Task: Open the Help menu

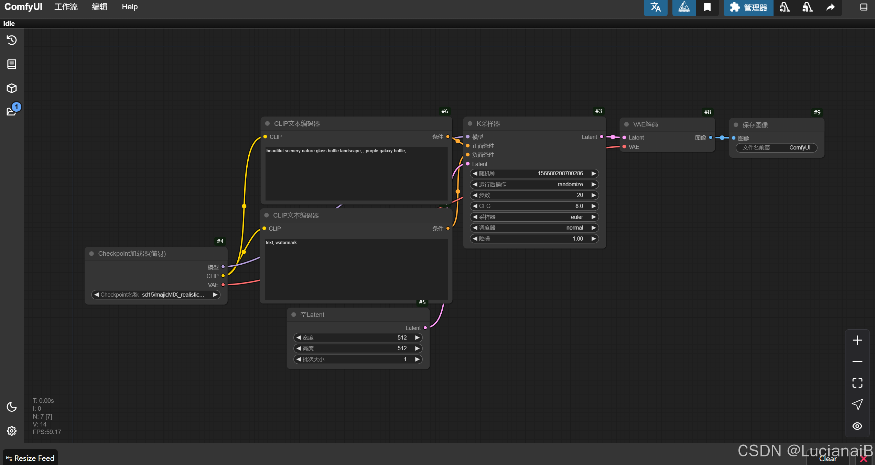Action: click(130, 7)
